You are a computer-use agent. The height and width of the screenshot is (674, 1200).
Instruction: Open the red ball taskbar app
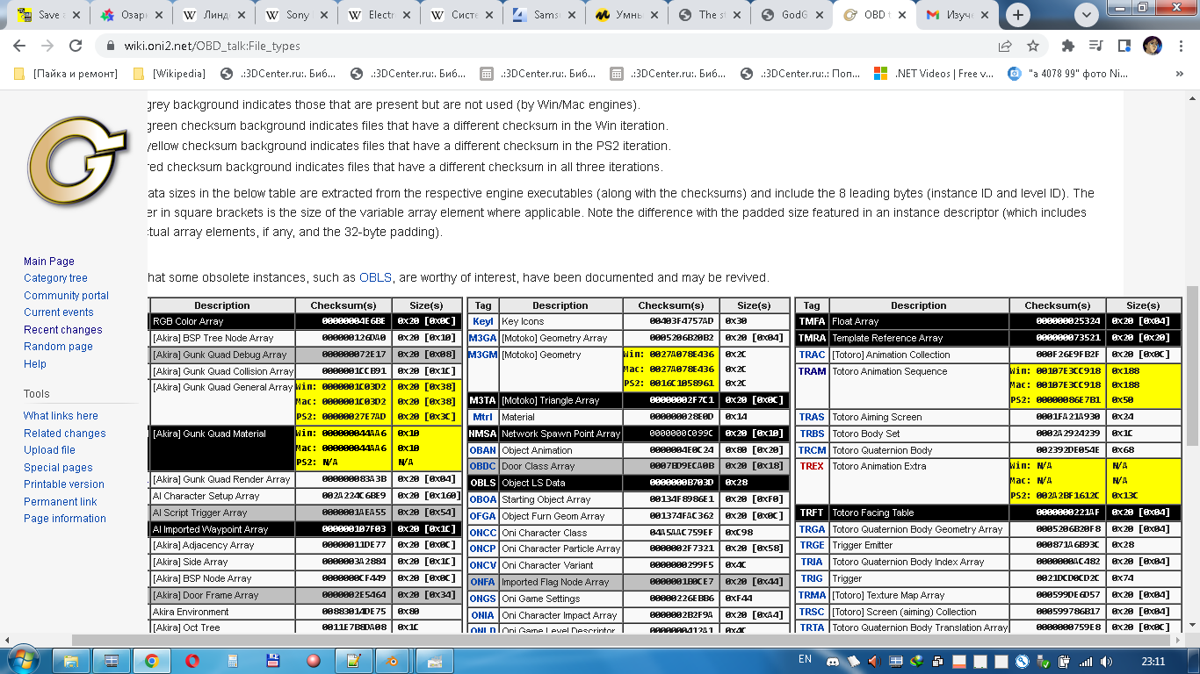[313, 661]
